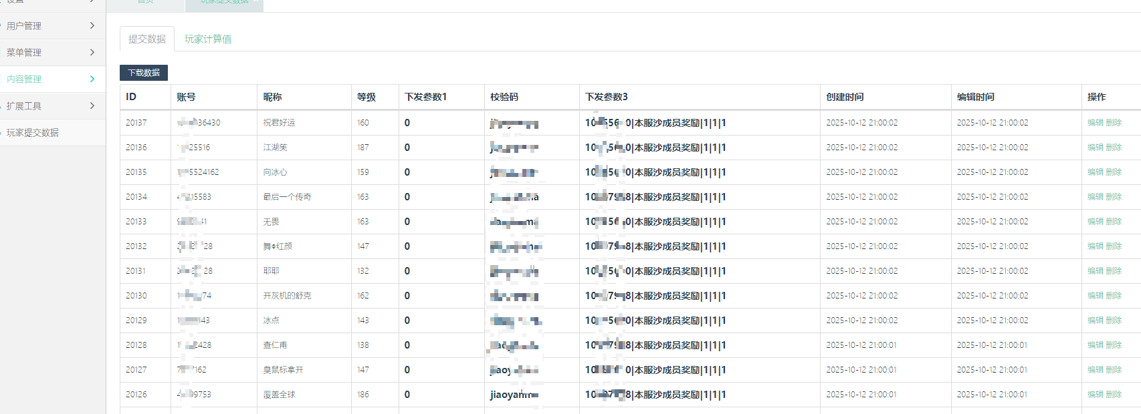
Task: Switch to the 提交数据 tab
Action: click(147, 39)
